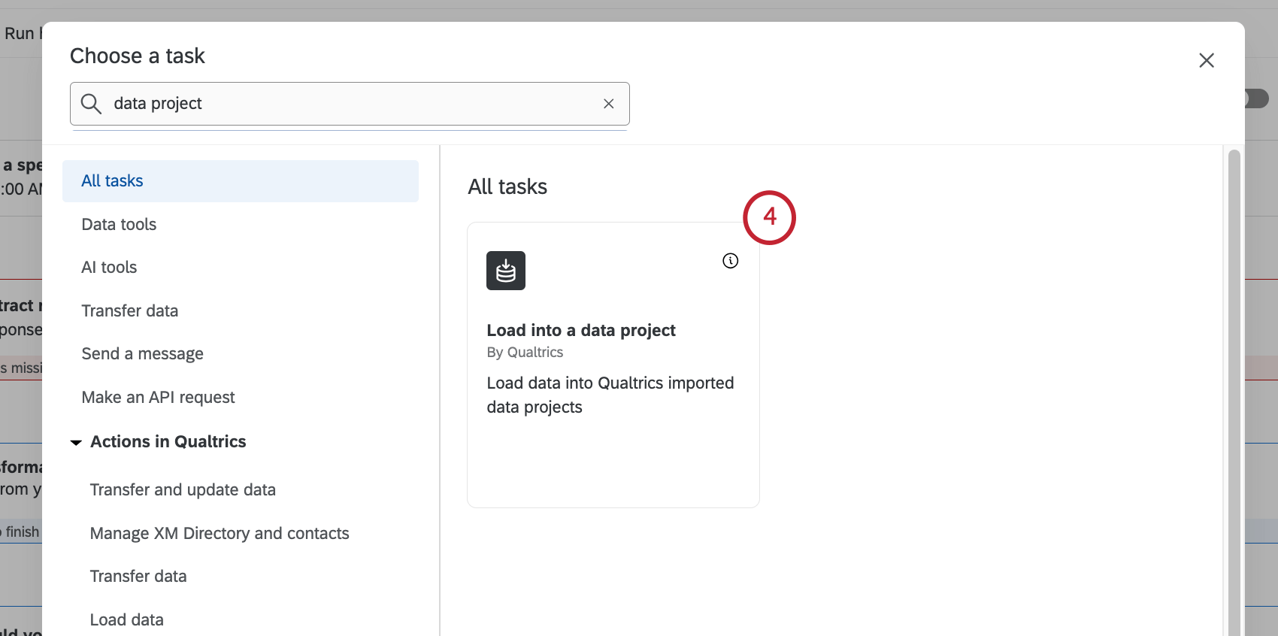Clear the search field text

click(609, 104)
